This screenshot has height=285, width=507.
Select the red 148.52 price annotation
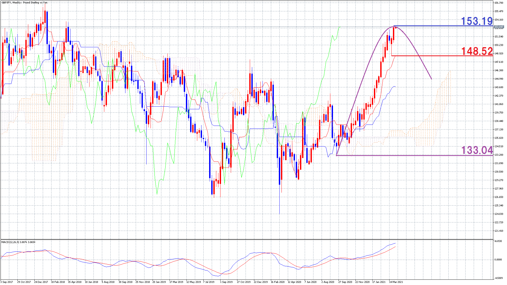(x=477, y=51)
